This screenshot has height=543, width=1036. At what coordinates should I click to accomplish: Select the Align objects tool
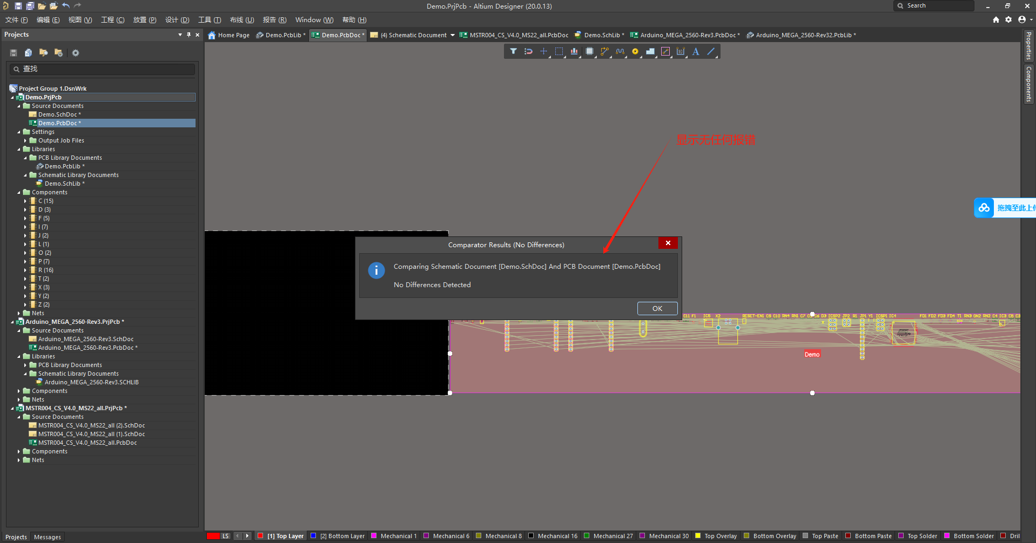point(574,52)
